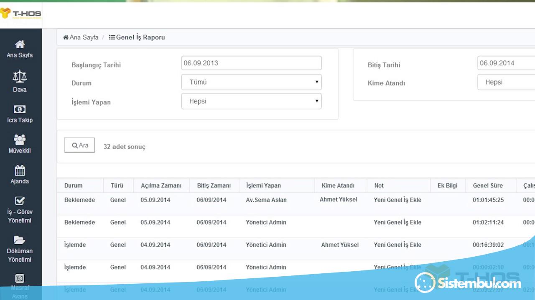Open Döküman Yönetimi folder icon

pos(20,240)
